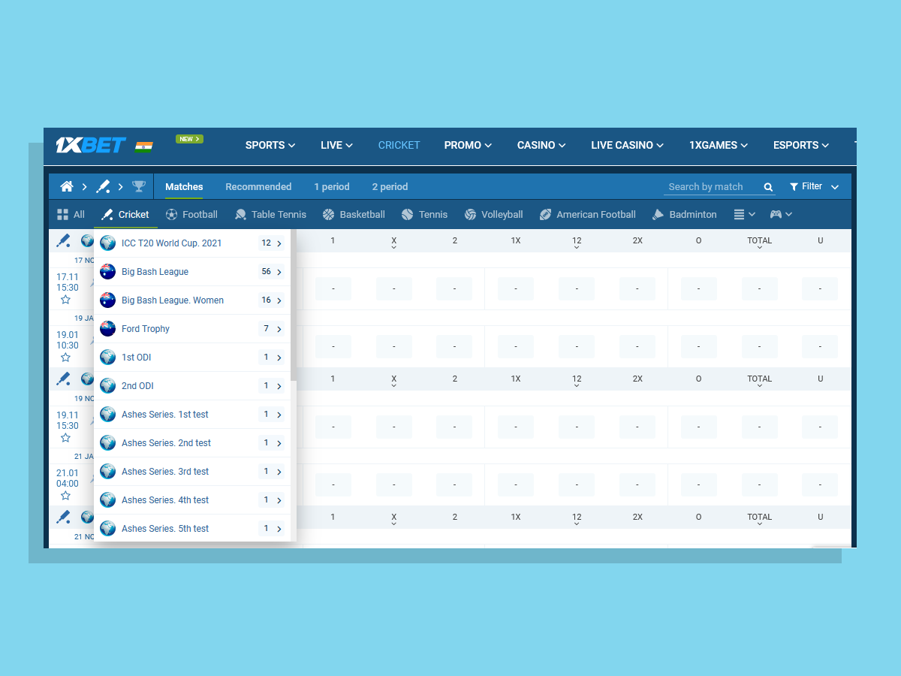901x676 pixels.
Task: Select the Matches tab
Action: [184, 186]
